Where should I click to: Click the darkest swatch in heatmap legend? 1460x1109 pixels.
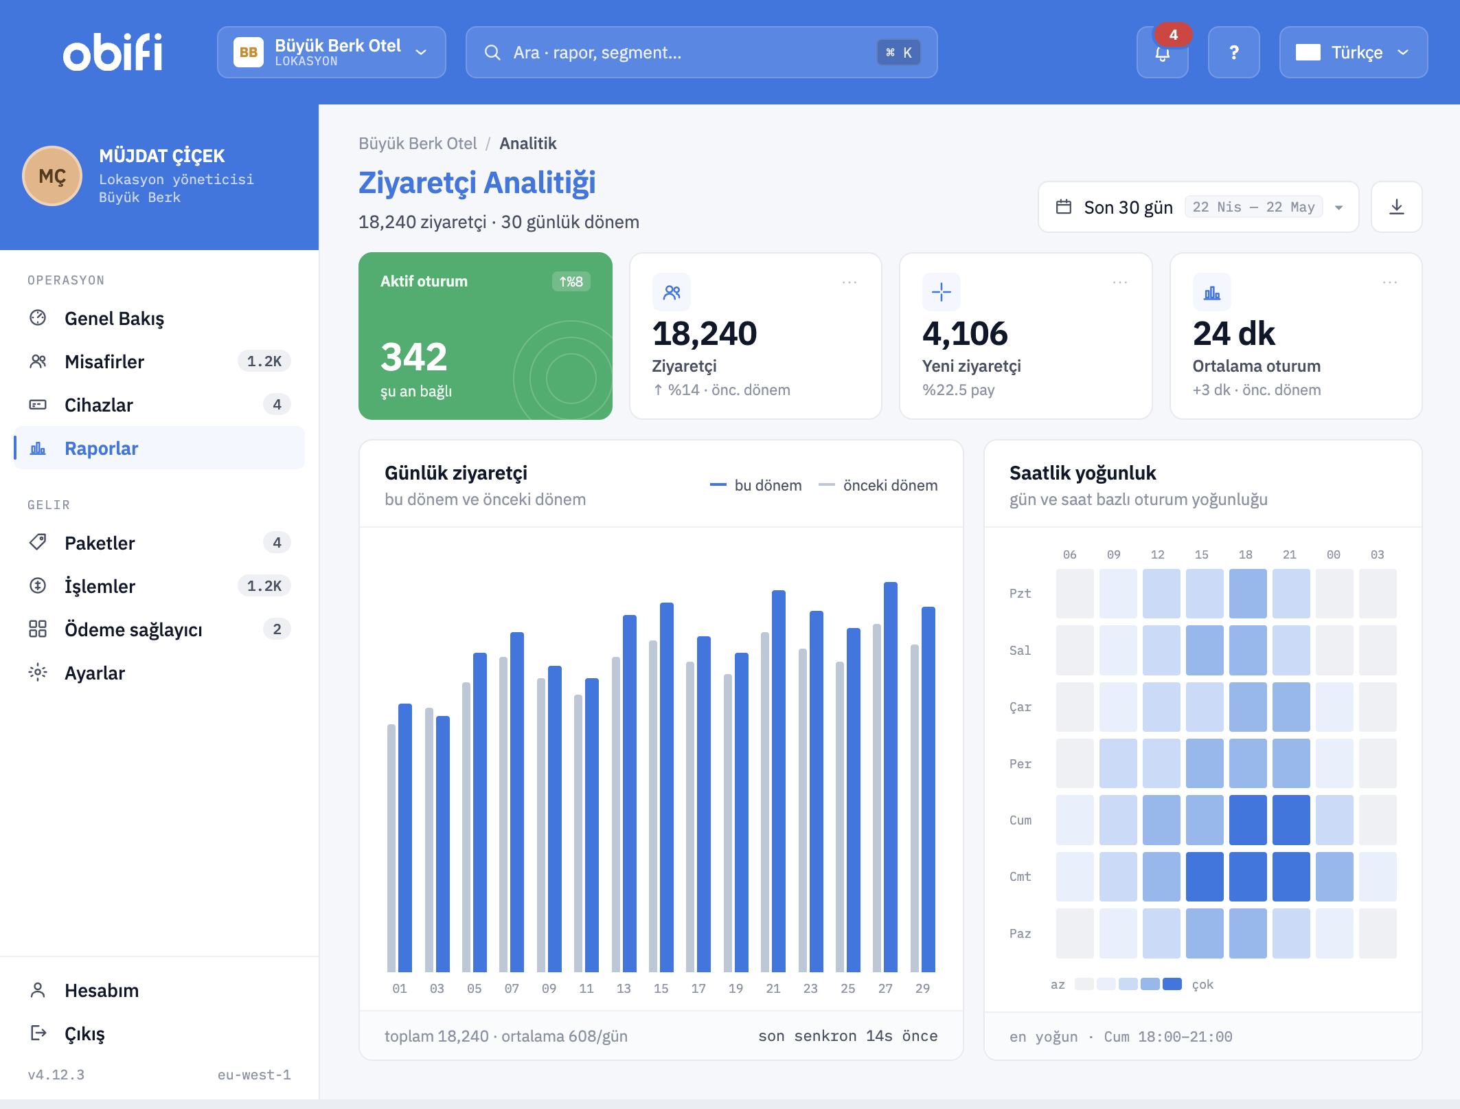1172,984
